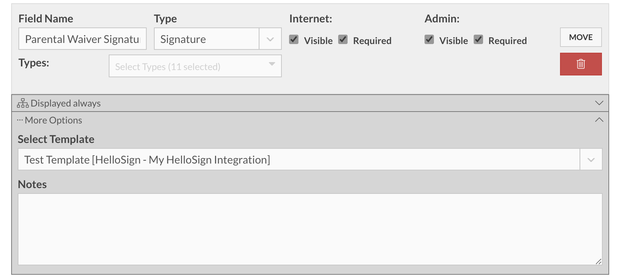Viewport: 620px width, 278px height.
Task: Uncheck Required under Internet
Action: pyautogui.click(x=343, y=39)
